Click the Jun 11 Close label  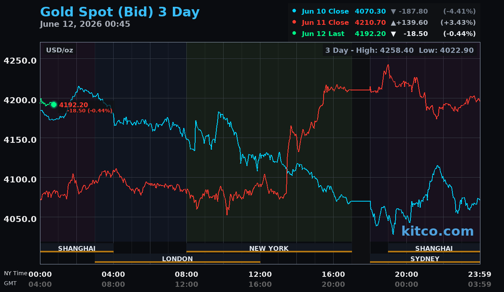pyautogui.click(x=325, y=23)
